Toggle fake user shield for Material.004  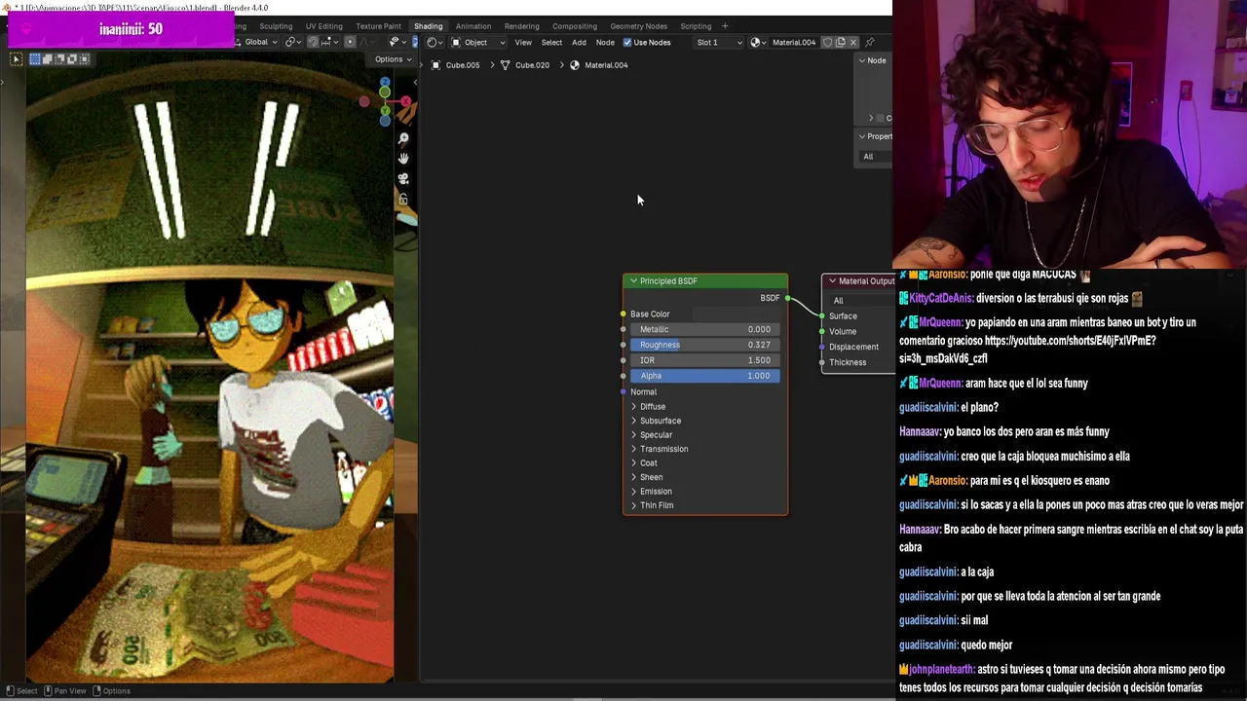[x=827, y=43]
